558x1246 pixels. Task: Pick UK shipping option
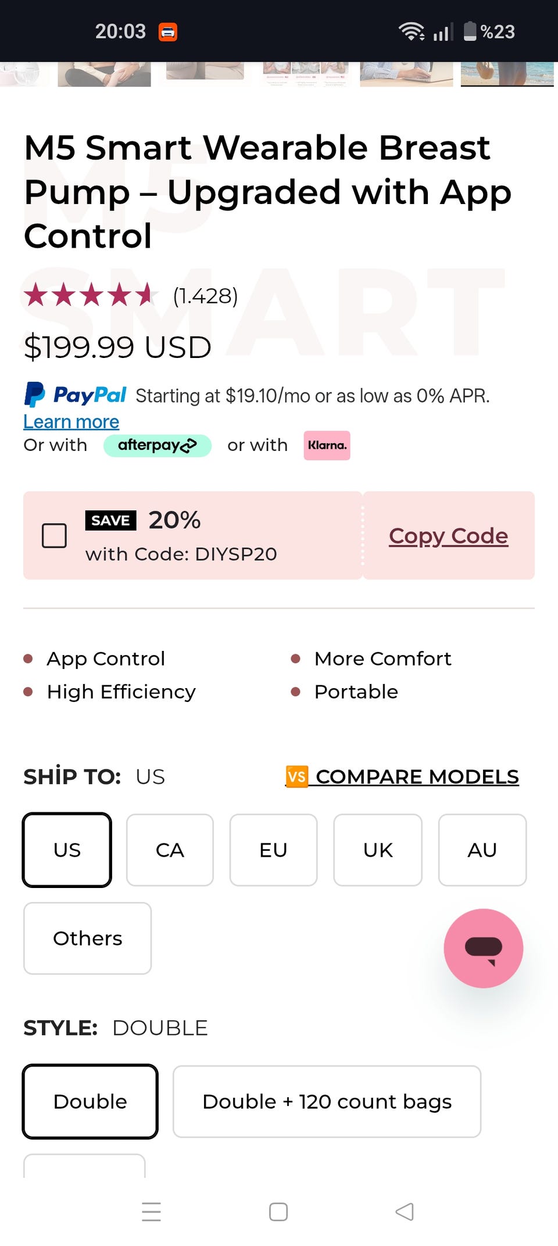378,850
